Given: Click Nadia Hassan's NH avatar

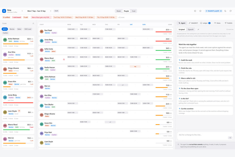Looking at the screenshot, I should coord(41,68).
